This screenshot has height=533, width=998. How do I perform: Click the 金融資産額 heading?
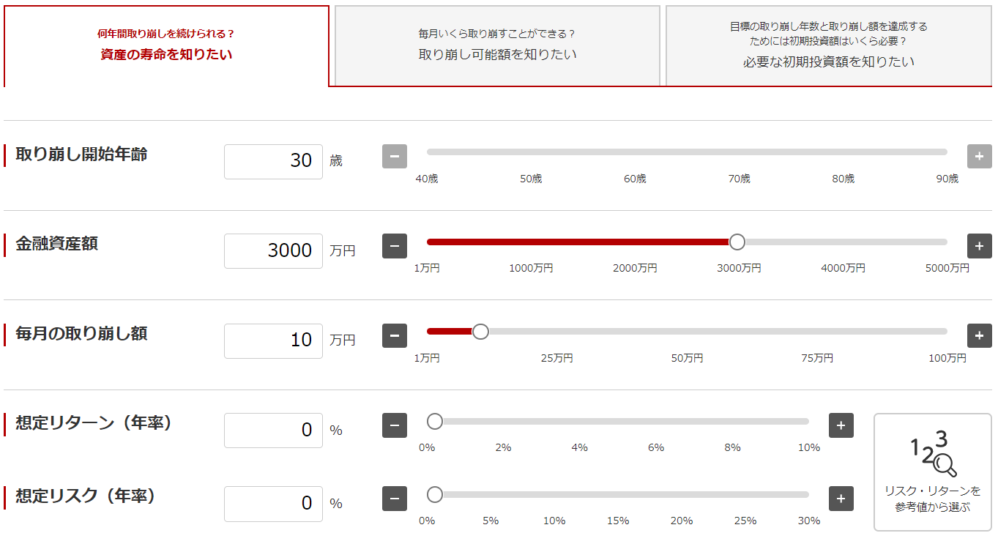click(56, 244)
